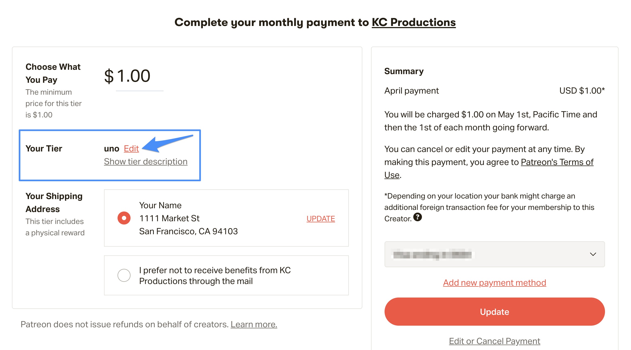Click the dollar sign by amount

click(109, 76)
